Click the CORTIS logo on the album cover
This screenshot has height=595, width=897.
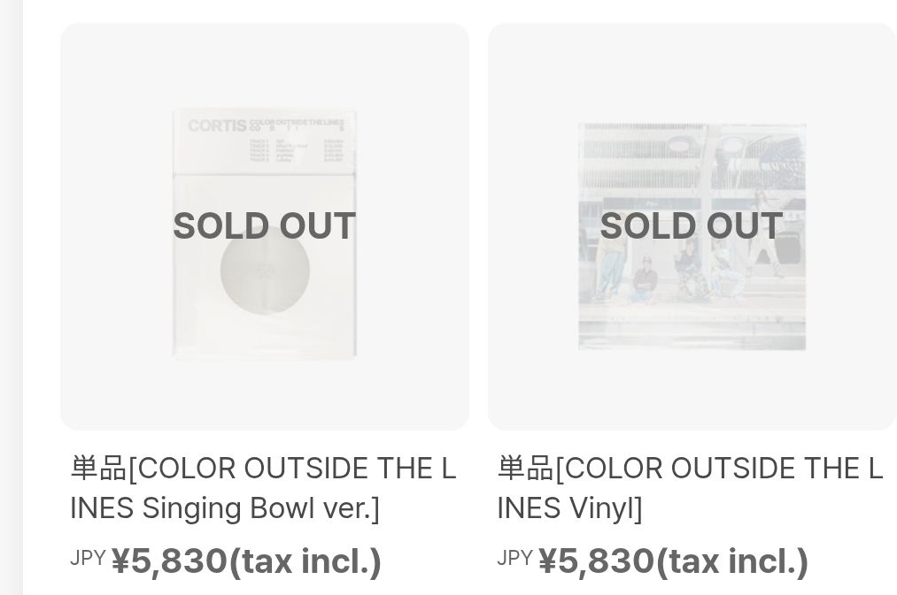(216, 126)
